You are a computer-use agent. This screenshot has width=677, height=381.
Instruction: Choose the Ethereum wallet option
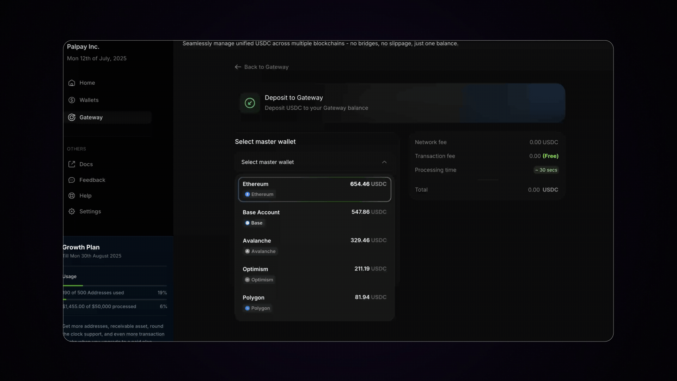(x=315, y=189)
